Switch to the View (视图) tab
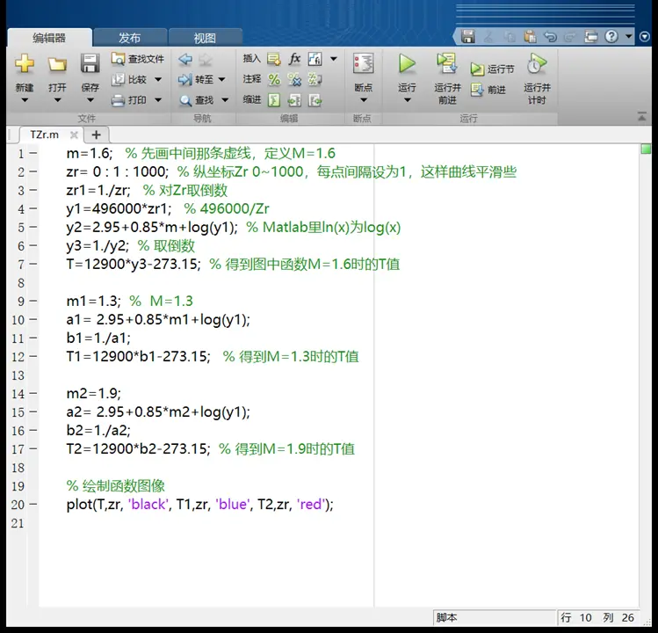 click(x=205, y=38)
